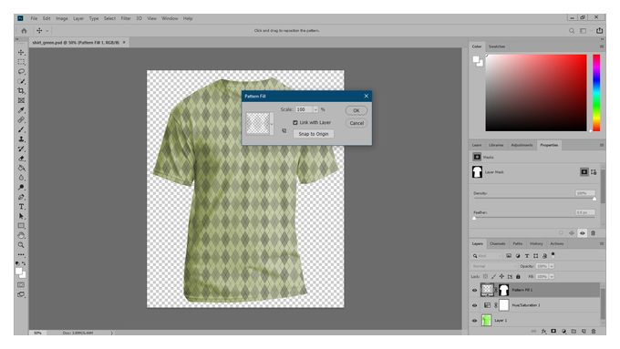Toggle Lock all padlock in Layers panel

[x=518, y=277]
